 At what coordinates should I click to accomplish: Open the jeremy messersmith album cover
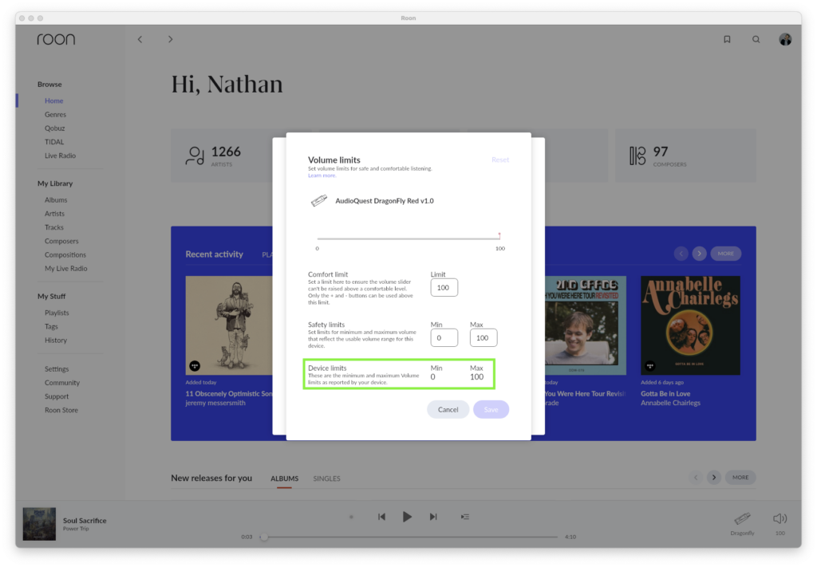[x=229, y=325]
